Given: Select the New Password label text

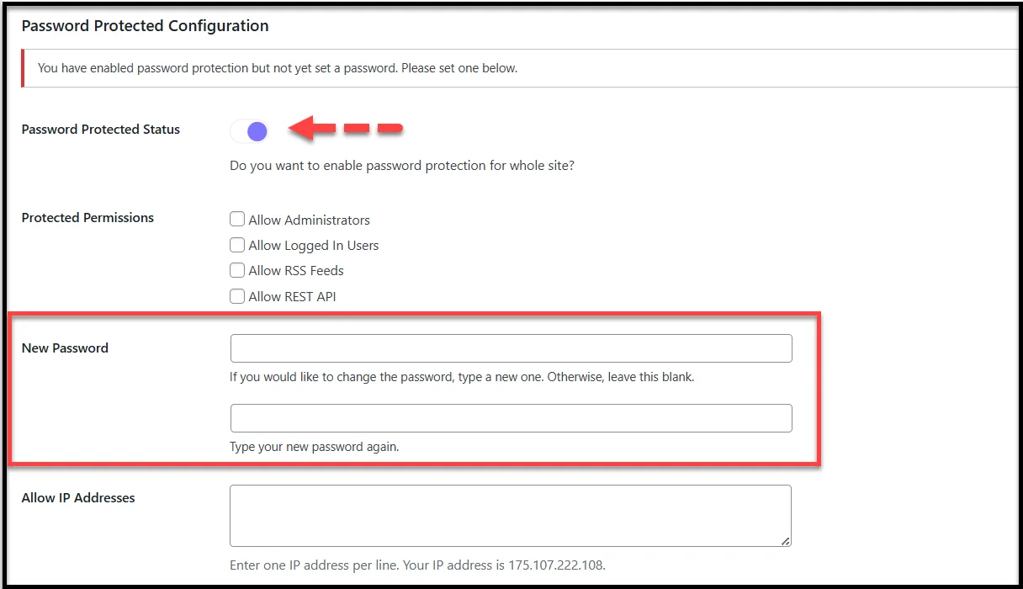Looking at the screenshot, I should tap(65, 347).
